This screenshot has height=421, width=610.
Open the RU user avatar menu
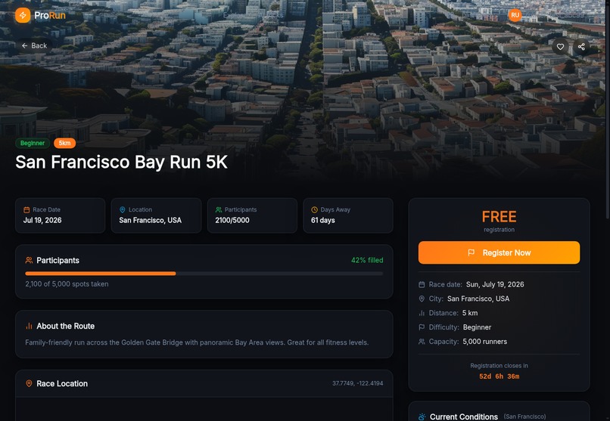tap(515, 15)
